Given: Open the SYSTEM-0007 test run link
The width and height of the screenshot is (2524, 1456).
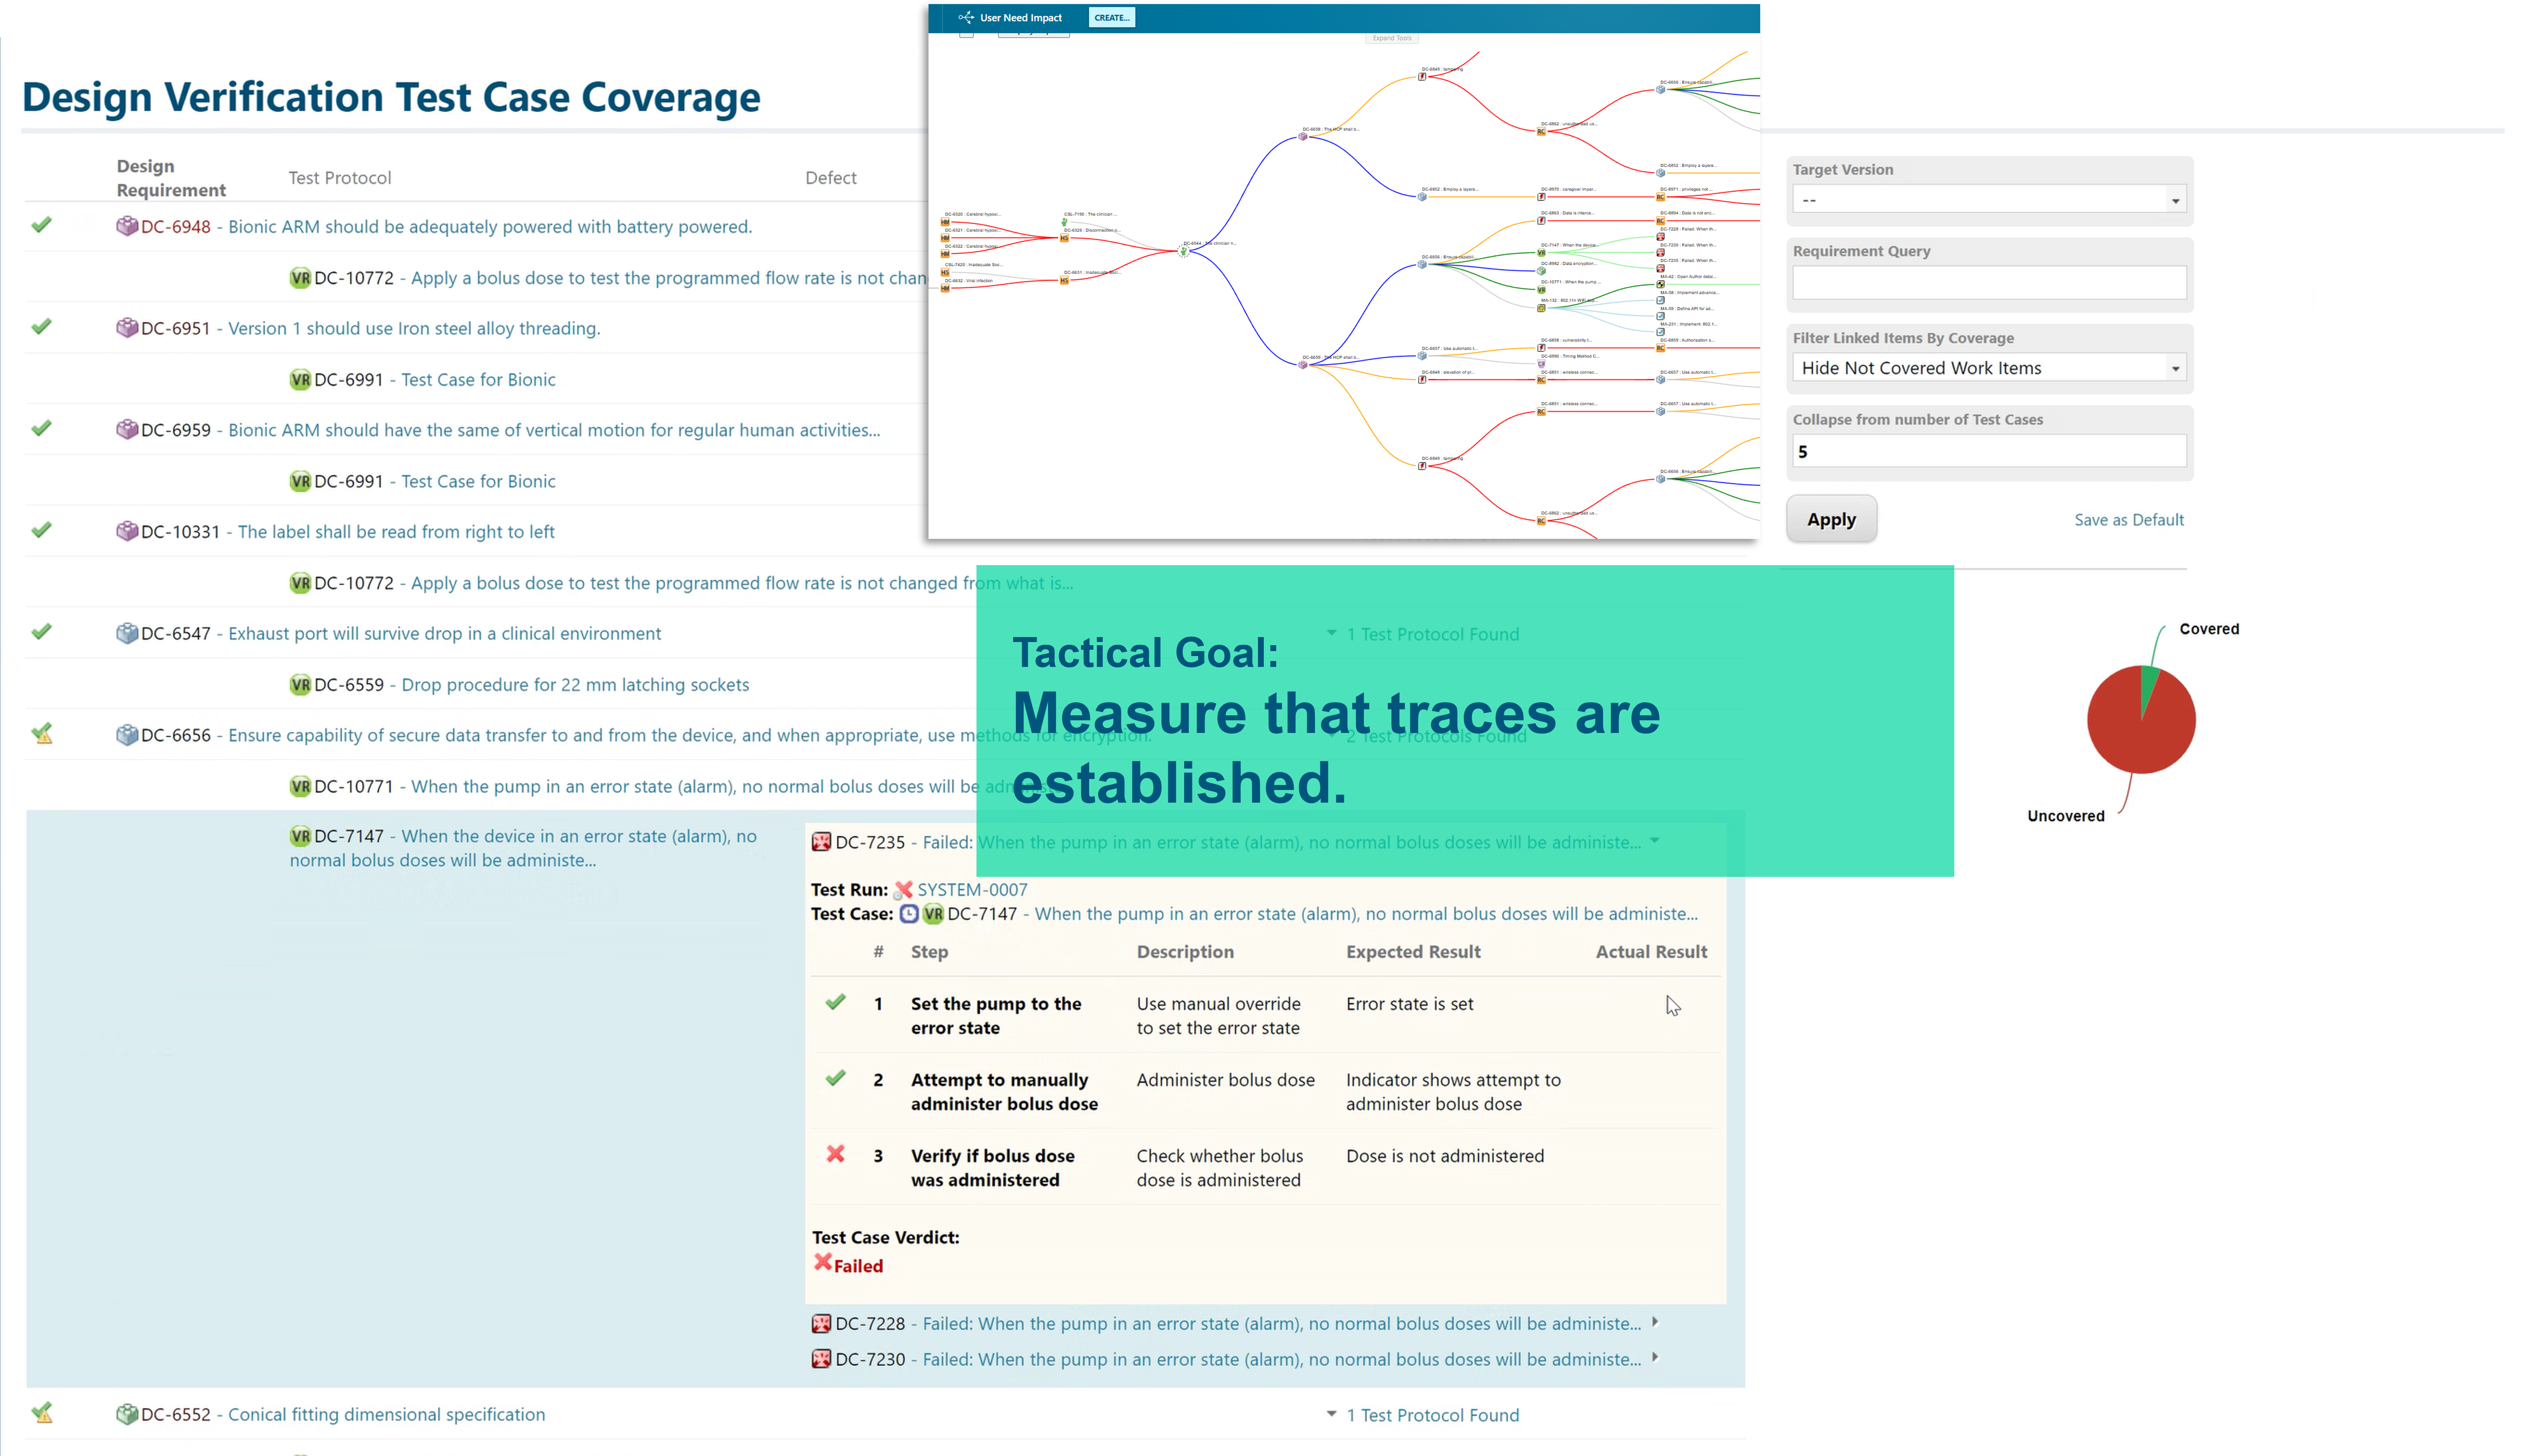Looking at the screenshot, I should pyautogui.click(x=972, y=889).
